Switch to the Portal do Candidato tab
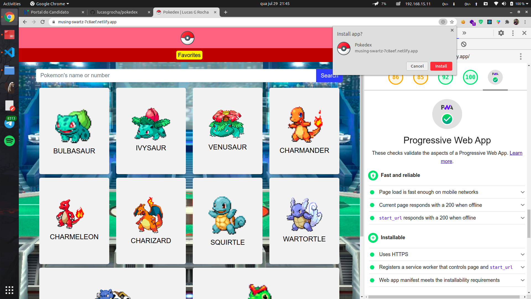Screen dimensions: 531x299 (50, 12)
